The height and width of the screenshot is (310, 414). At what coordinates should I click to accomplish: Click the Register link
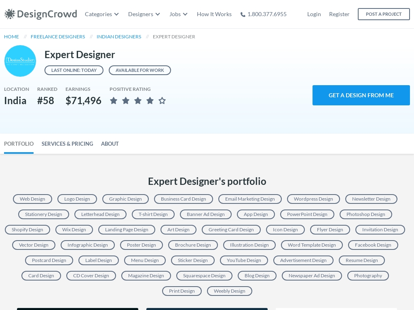coord(339,14)
